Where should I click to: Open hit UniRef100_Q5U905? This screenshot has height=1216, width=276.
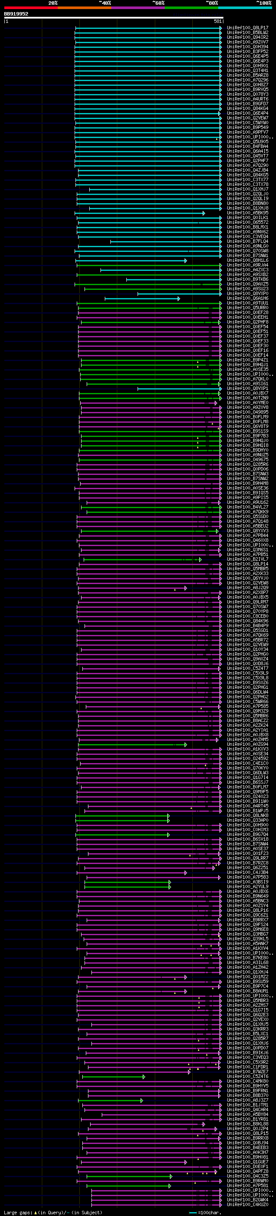[x=247, y=141]
